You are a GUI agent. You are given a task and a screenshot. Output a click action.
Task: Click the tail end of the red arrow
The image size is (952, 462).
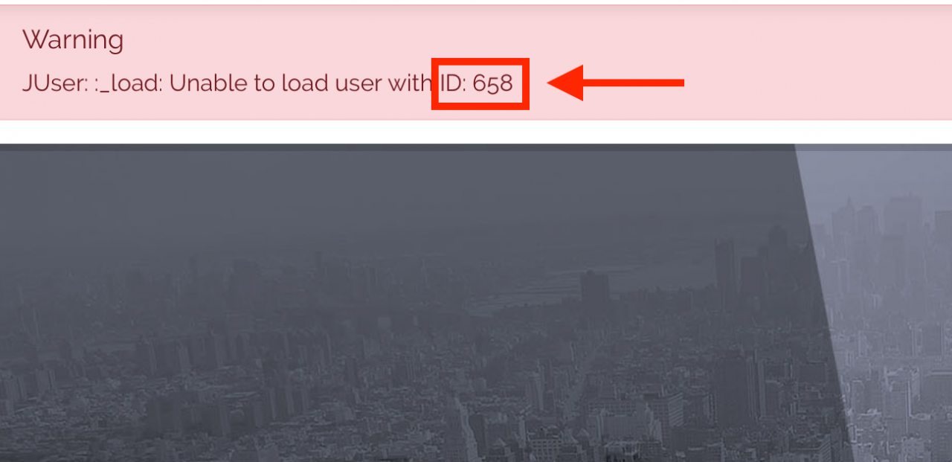(669, 83)
